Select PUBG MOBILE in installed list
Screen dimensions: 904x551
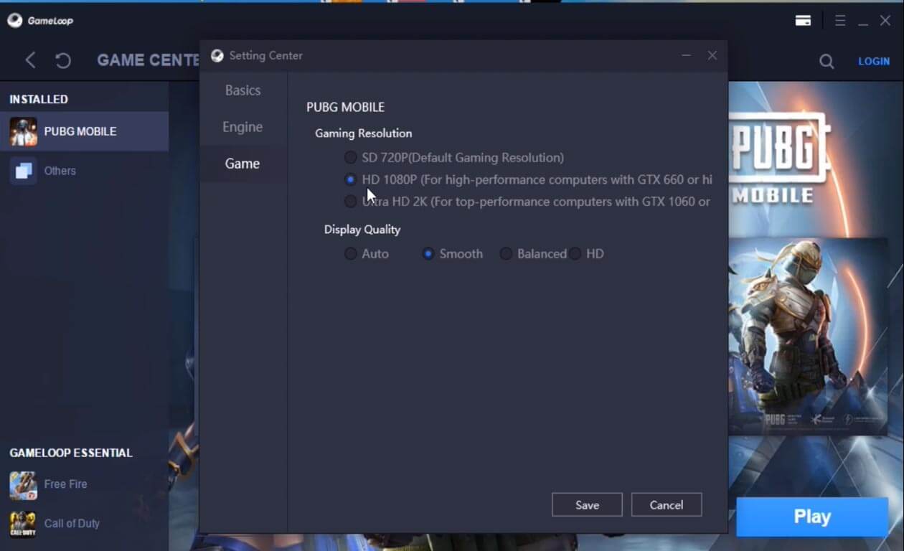point(84,131)
